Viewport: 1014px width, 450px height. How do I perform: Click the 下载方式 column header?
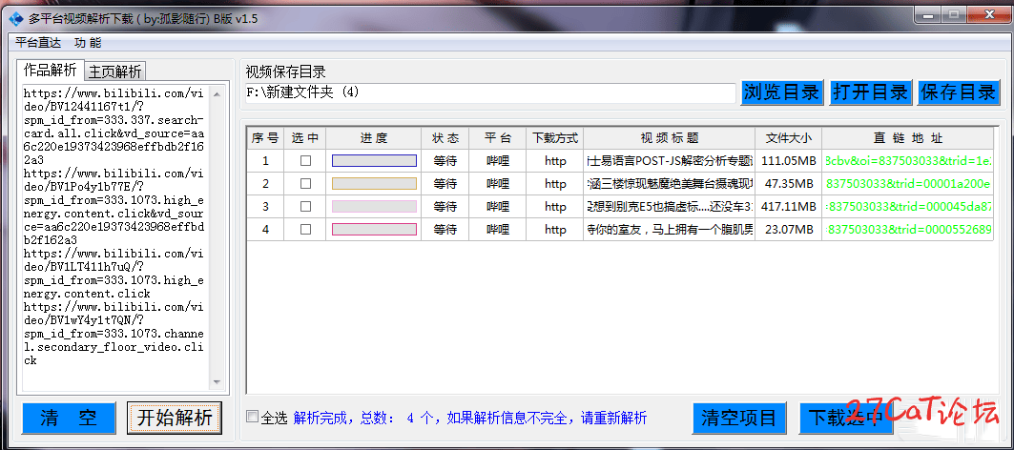click(554, 138)
